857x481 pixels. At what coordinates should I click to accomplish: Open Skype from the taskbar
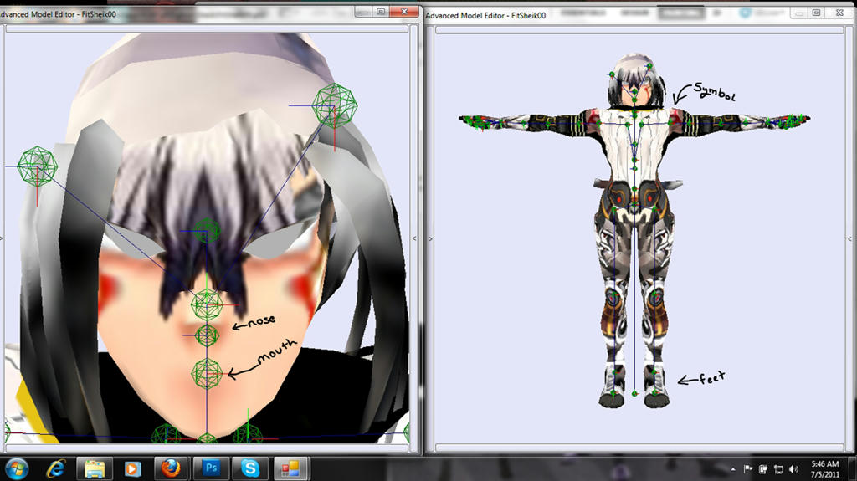click(250, 468)
